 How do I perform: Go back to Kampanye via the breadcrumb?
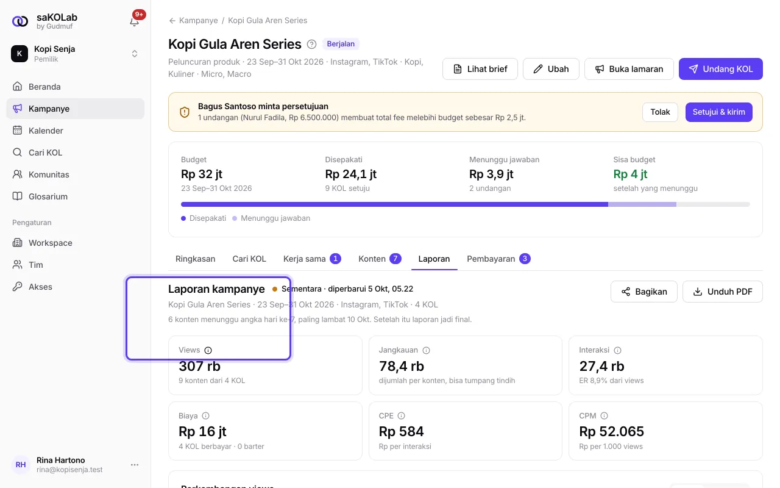click(193, 20)
